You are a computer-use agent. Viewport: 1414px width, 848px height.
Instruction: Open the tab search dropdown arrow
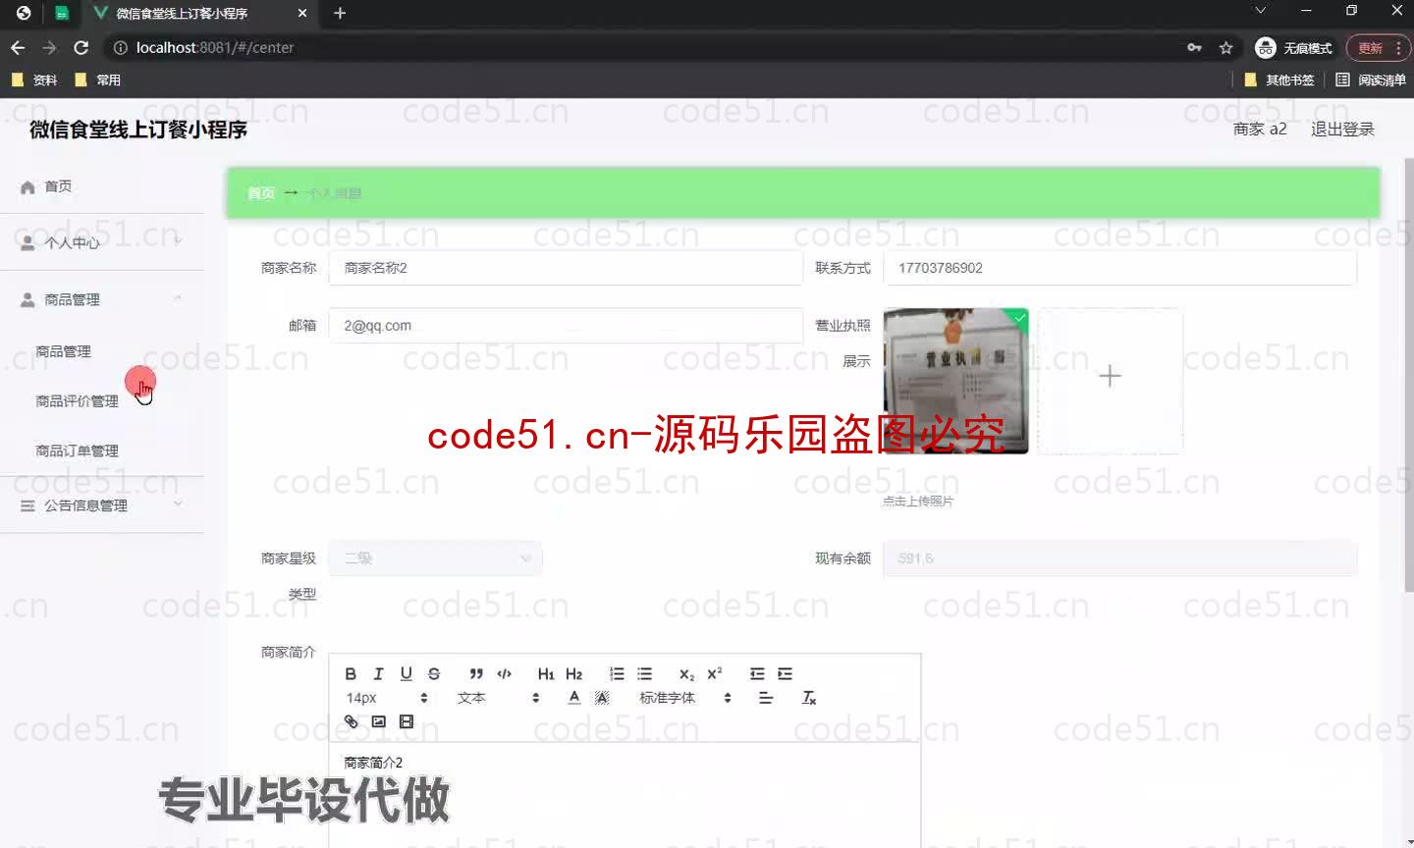(1260, 11)
